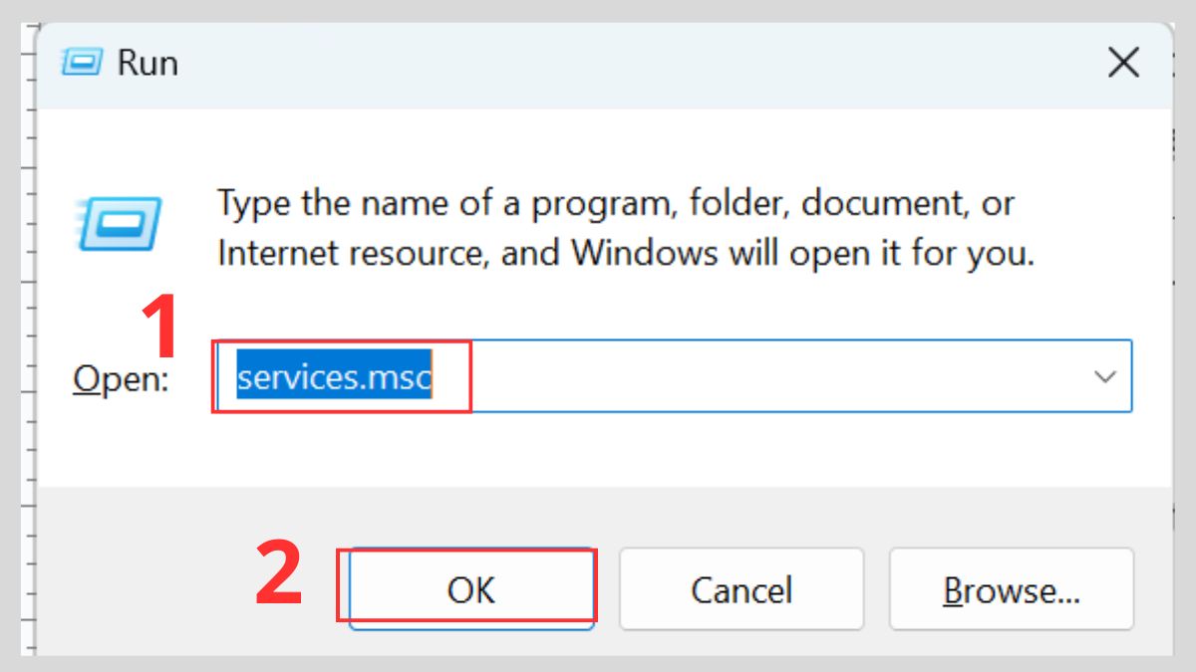Click the small Run icon in title bar
The height and width of the screenshot is (672, 1196).
[82, 63]
